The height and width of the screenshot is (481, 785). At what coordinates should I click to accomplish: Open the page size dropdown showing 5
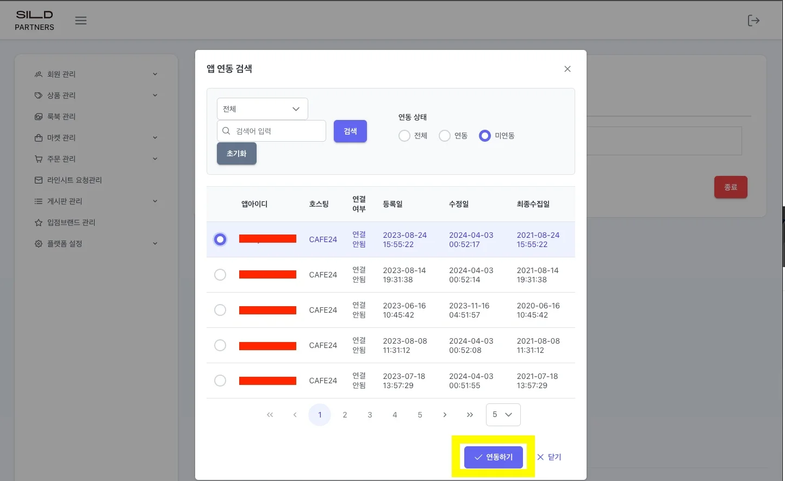click(503, 415)
